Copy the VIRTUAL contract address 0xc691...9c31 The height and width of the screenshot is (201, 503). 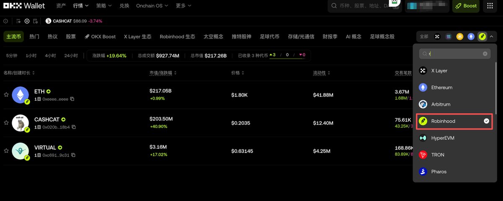click(73, 155)
